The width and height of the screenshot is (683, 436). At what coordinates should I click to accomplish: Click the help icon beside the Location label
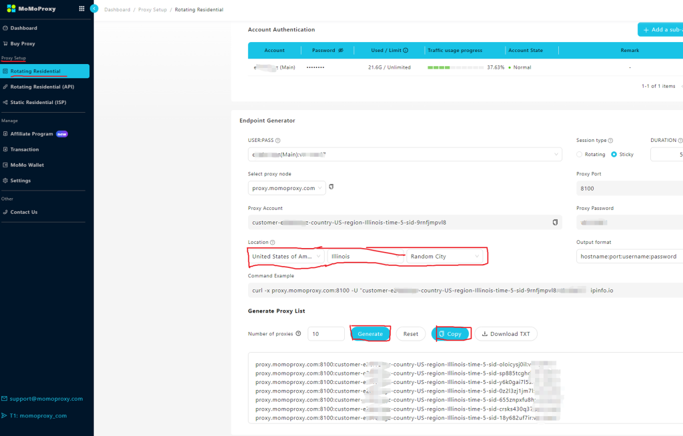273,243
